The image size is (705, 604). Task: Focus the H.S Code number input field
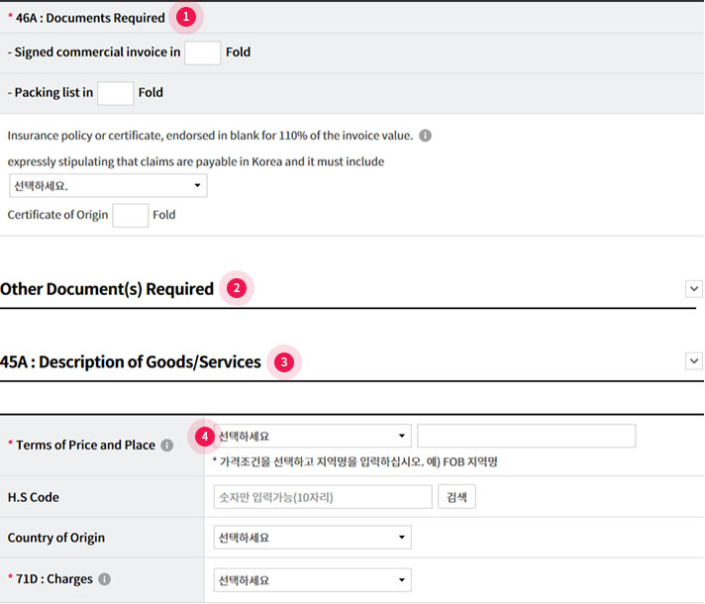coord(323,497)
